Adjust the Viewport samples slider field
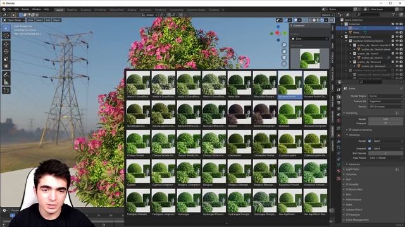 [385, 124]
